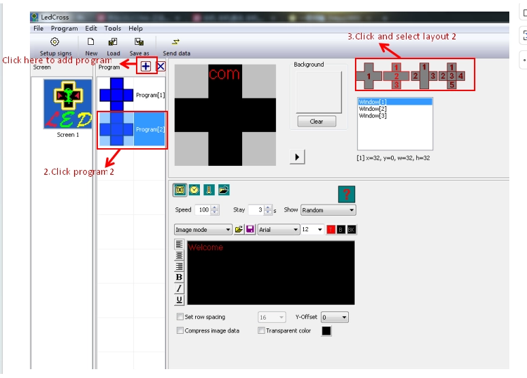Click the Clear background button
Screen dimensions: 527x378
coord(316,121)
